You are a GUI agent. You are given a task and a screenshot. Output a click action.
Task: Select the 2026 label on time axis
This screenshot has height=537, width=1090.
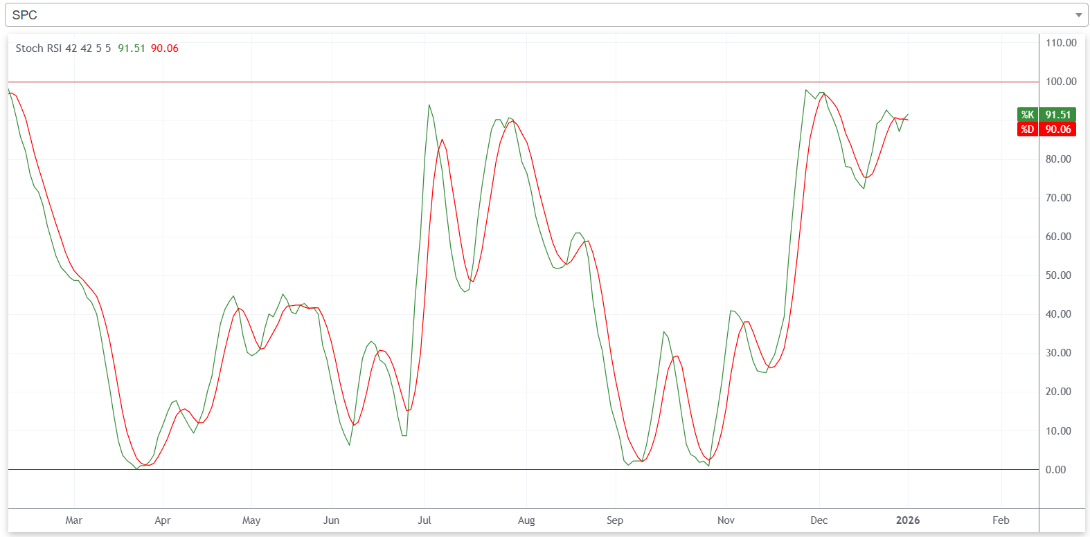click(908, 520)
